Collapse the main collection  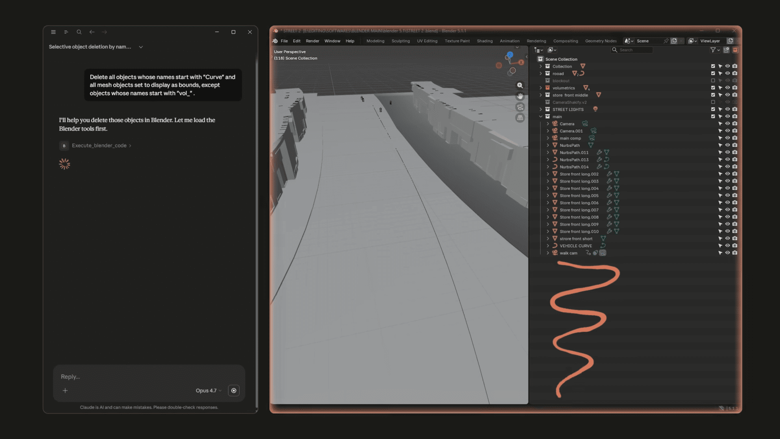click(541, 117)
